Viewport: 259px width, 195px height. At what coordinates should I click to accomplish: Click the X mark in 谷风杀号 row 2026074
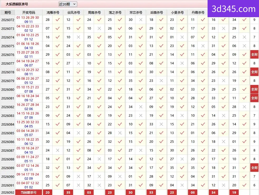coord(78,37)
